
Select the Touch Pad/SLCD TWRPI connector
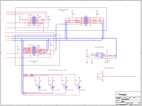point(34,50)
